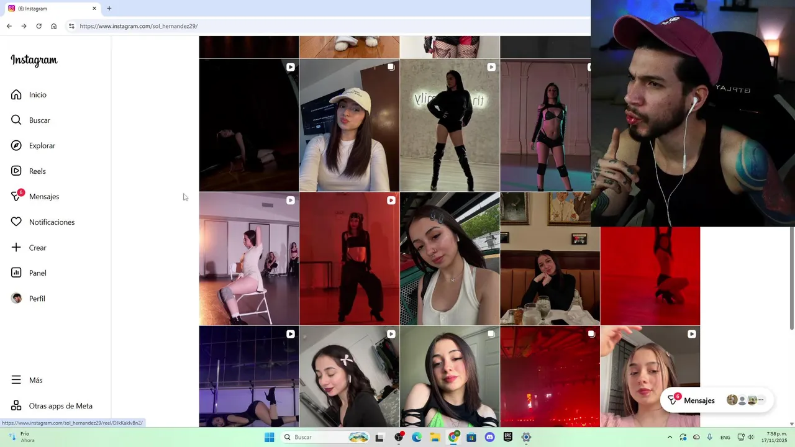The height and width of the screenshot is (447, 795).
Task: Open microphone tray icon
Action: [x=710, y=437]
